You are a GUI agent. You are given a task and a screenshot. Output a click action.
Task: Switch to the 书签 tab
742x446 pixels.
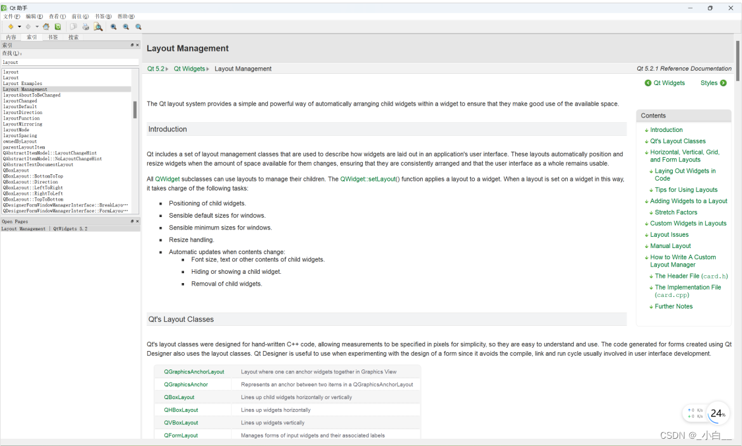coord(53,37)
